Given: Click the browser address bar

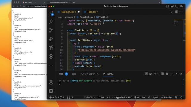Looking at the screenshot, I should pyautogui.click(x=37, y=6).
